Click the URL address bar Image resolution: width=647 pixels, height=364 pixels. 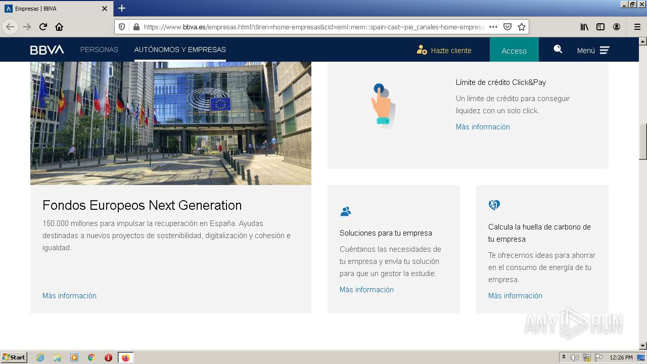tap(313, 27)
